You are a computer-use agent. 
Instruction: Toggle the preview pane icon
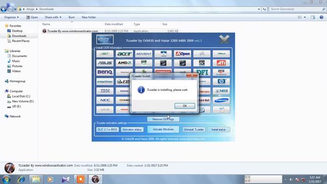tap(313, 17)
